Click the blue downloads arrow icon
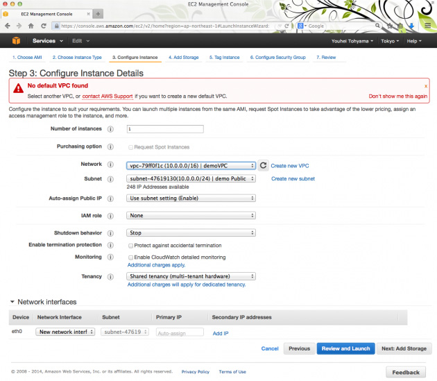The height and width of the screenshot is (381, 437). 411,26
